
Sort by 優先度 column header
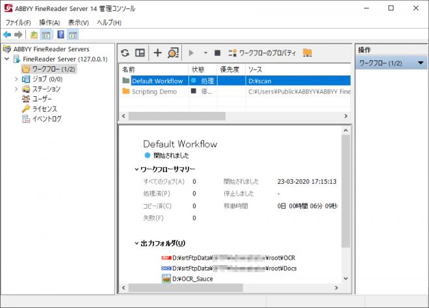pos(231,70)
